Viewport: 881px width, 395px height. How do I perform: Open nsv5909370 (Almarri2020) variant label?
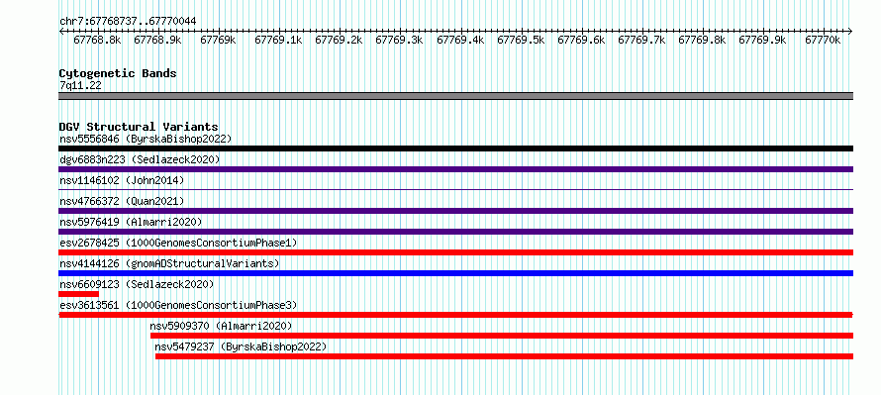pos(221,326)
